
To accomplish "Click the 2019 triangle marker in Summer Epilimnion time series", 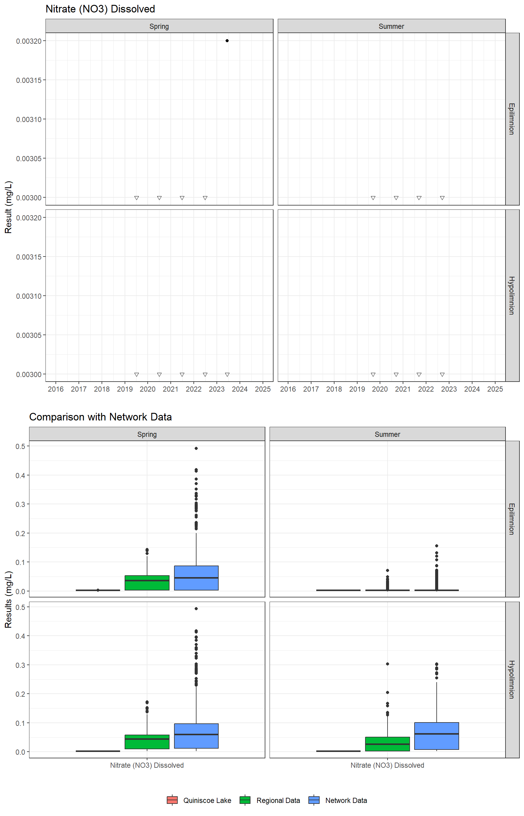I will click(x=373, y=198).
